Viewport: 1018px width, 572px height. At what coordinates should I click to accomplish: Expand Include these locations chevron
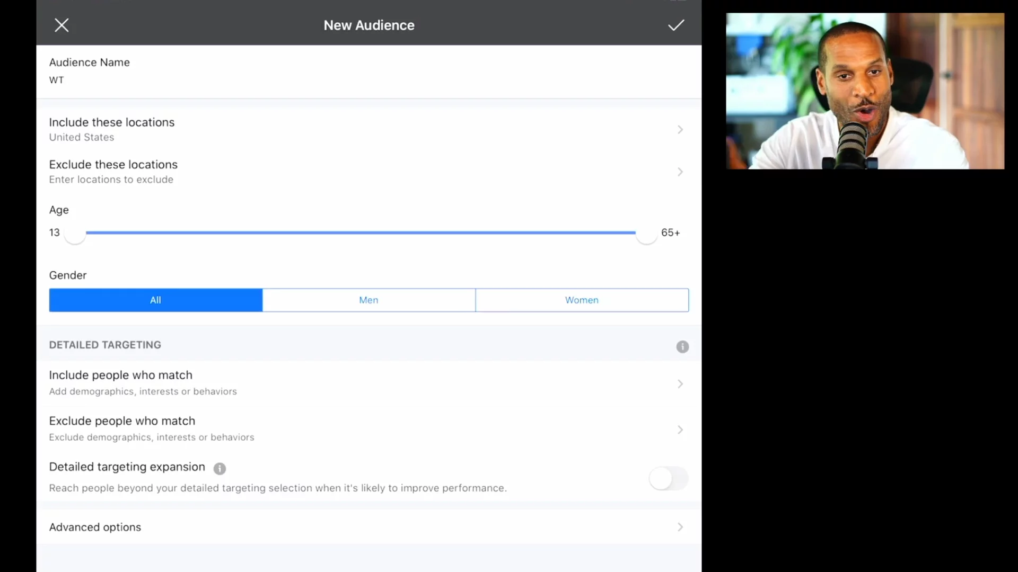[x=680, y=130]
